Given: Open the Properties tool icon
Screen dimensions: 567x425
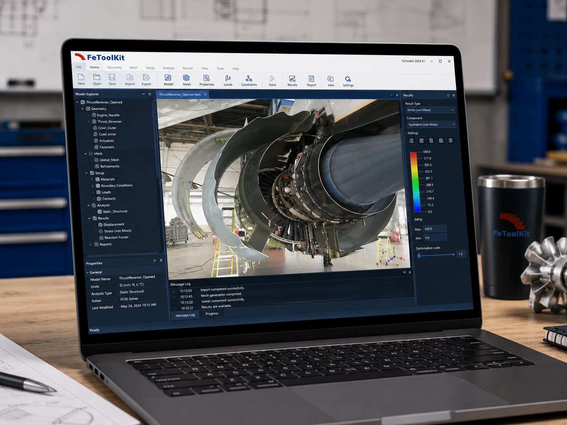Looking at the screenshot, I should (x=206, y=81).
